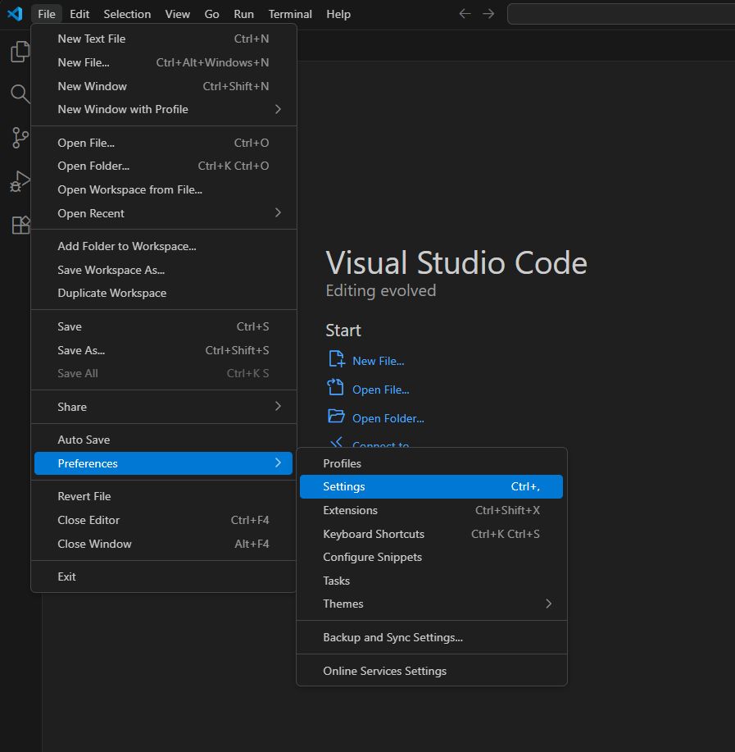Viewport: 735px width, 752px height.
Task: Choose Revert File menu entry
Action: (x=163, y=496)
